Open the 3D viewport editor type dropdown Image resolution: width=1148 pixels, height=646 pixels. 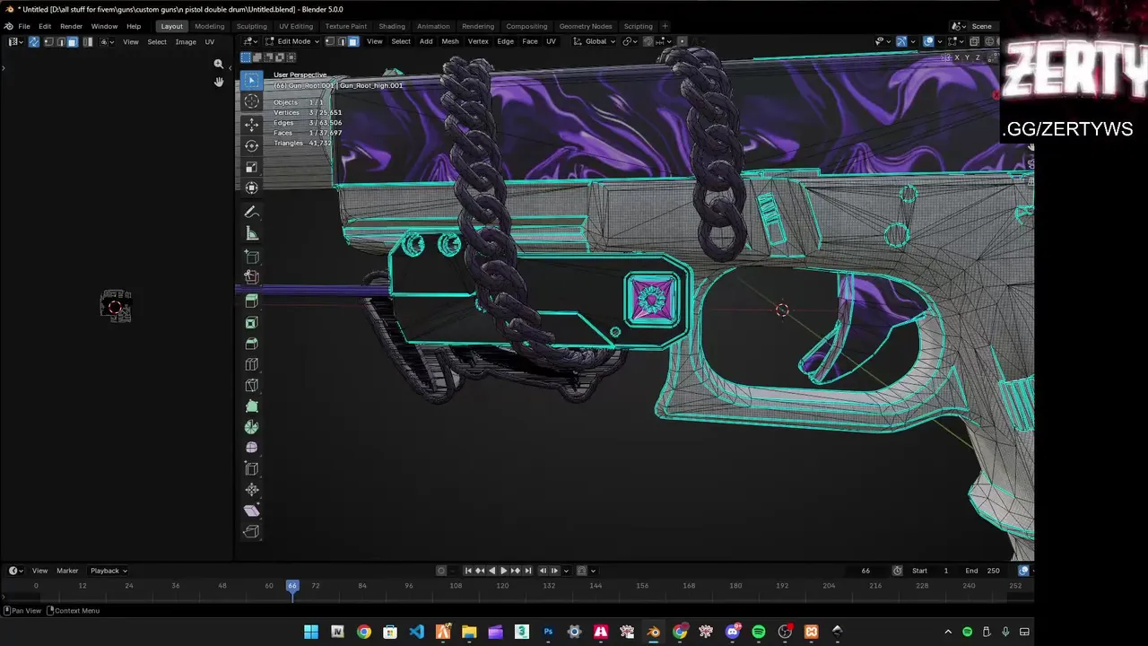(x=249, y=41)
